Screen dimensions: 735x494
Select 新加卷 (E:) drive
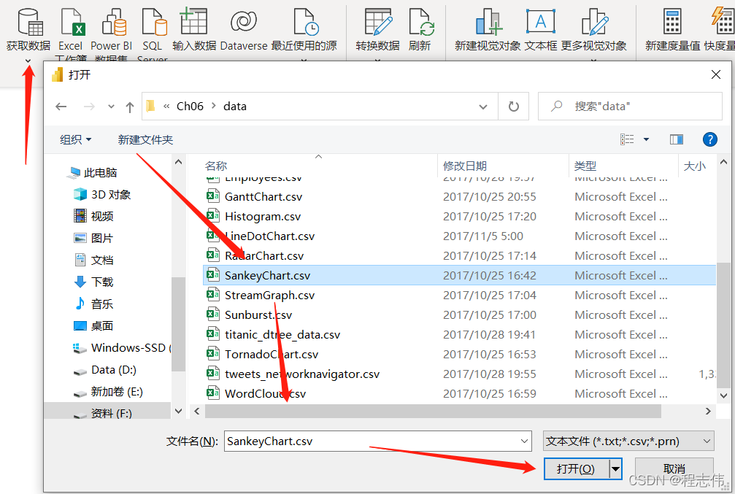pos(117,392)
